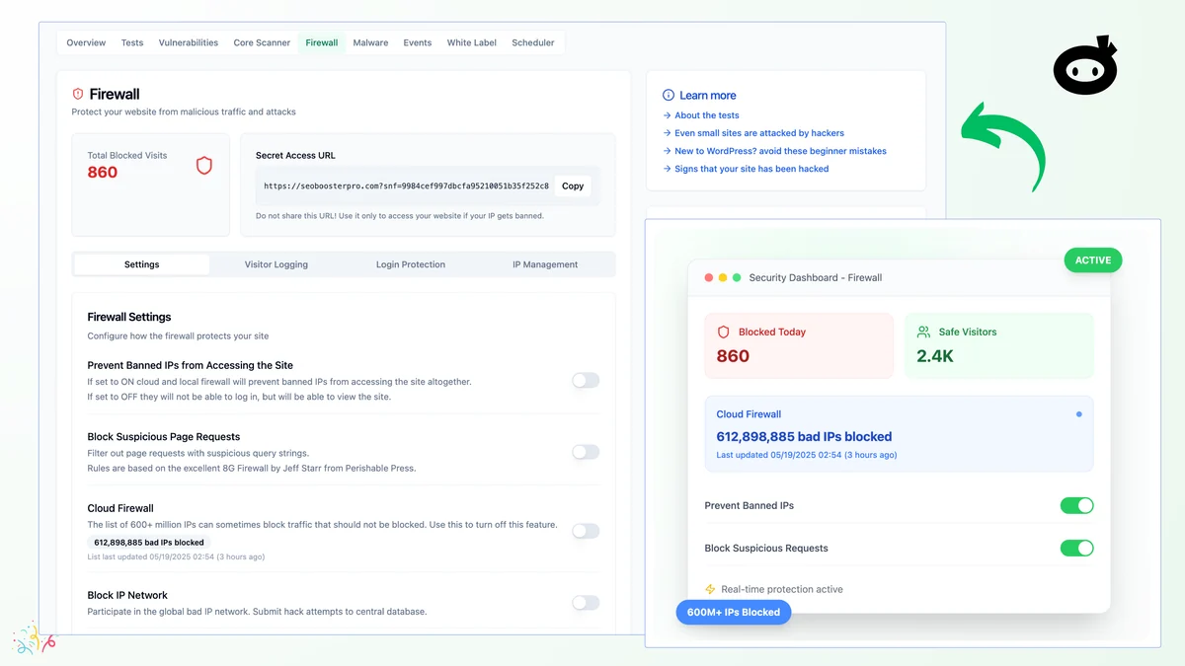Image resolution: width=1185 pixels, height=666 pixels.
Task: Go to the Scheduler tab
Action: [533, 42]
